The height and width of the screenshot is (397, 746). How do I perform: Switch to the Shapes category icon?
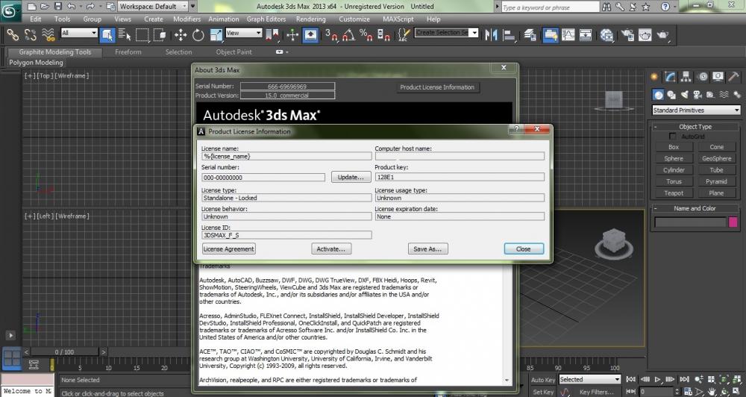coord(671,95)
